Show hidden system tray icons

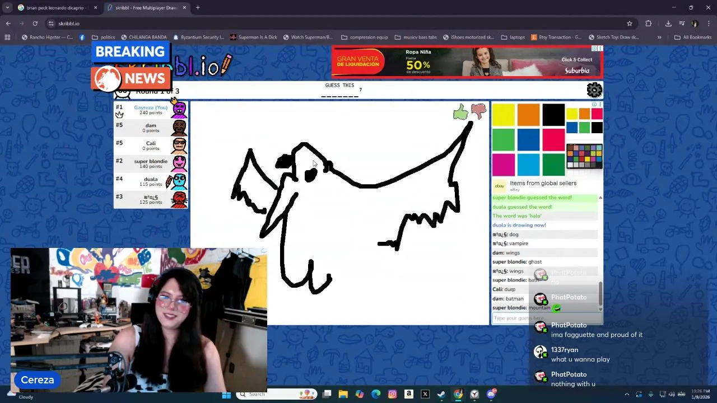627,395
